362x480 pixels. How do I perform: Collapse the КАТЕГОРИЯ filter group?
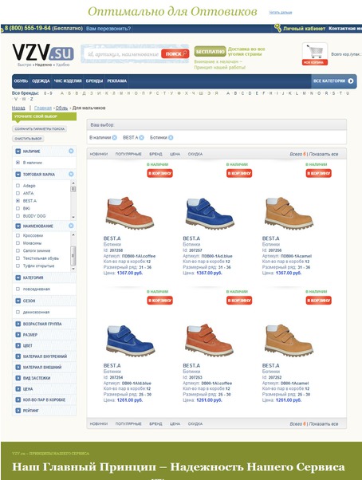tap(18, 277)
